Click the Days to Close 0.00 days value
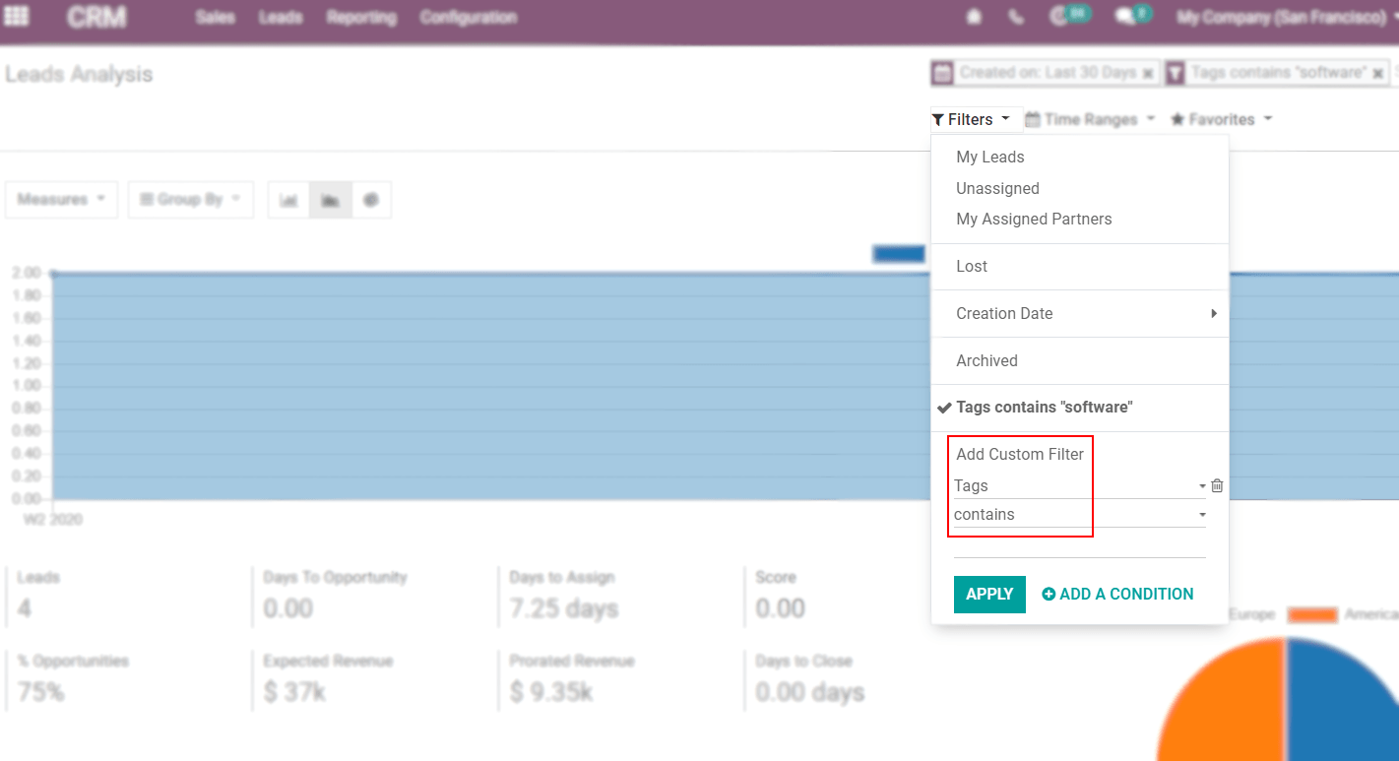The width and height of the screenshot is (1399, 761). coord(810,693)
